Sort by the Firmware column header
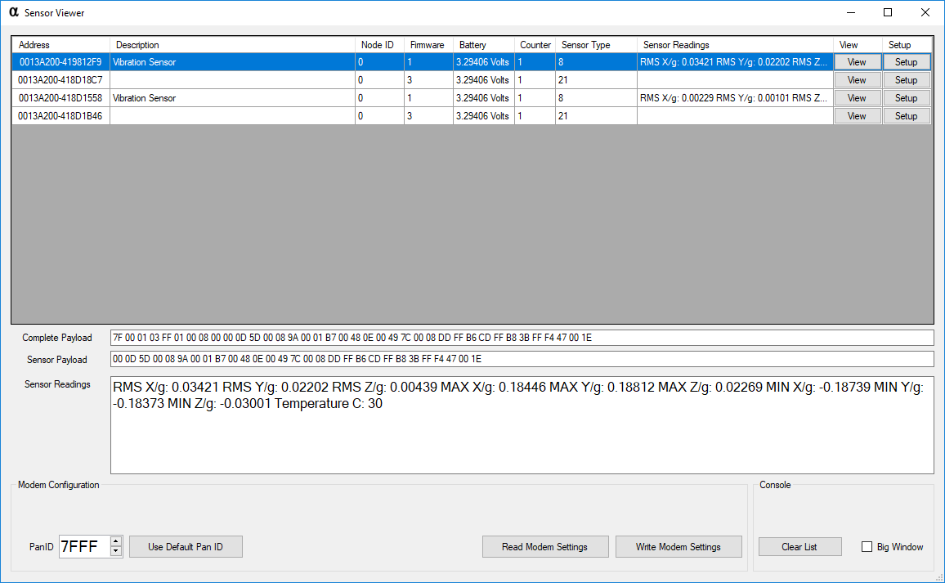The height and width of the screenshot is (583, 945). point(428,45)
